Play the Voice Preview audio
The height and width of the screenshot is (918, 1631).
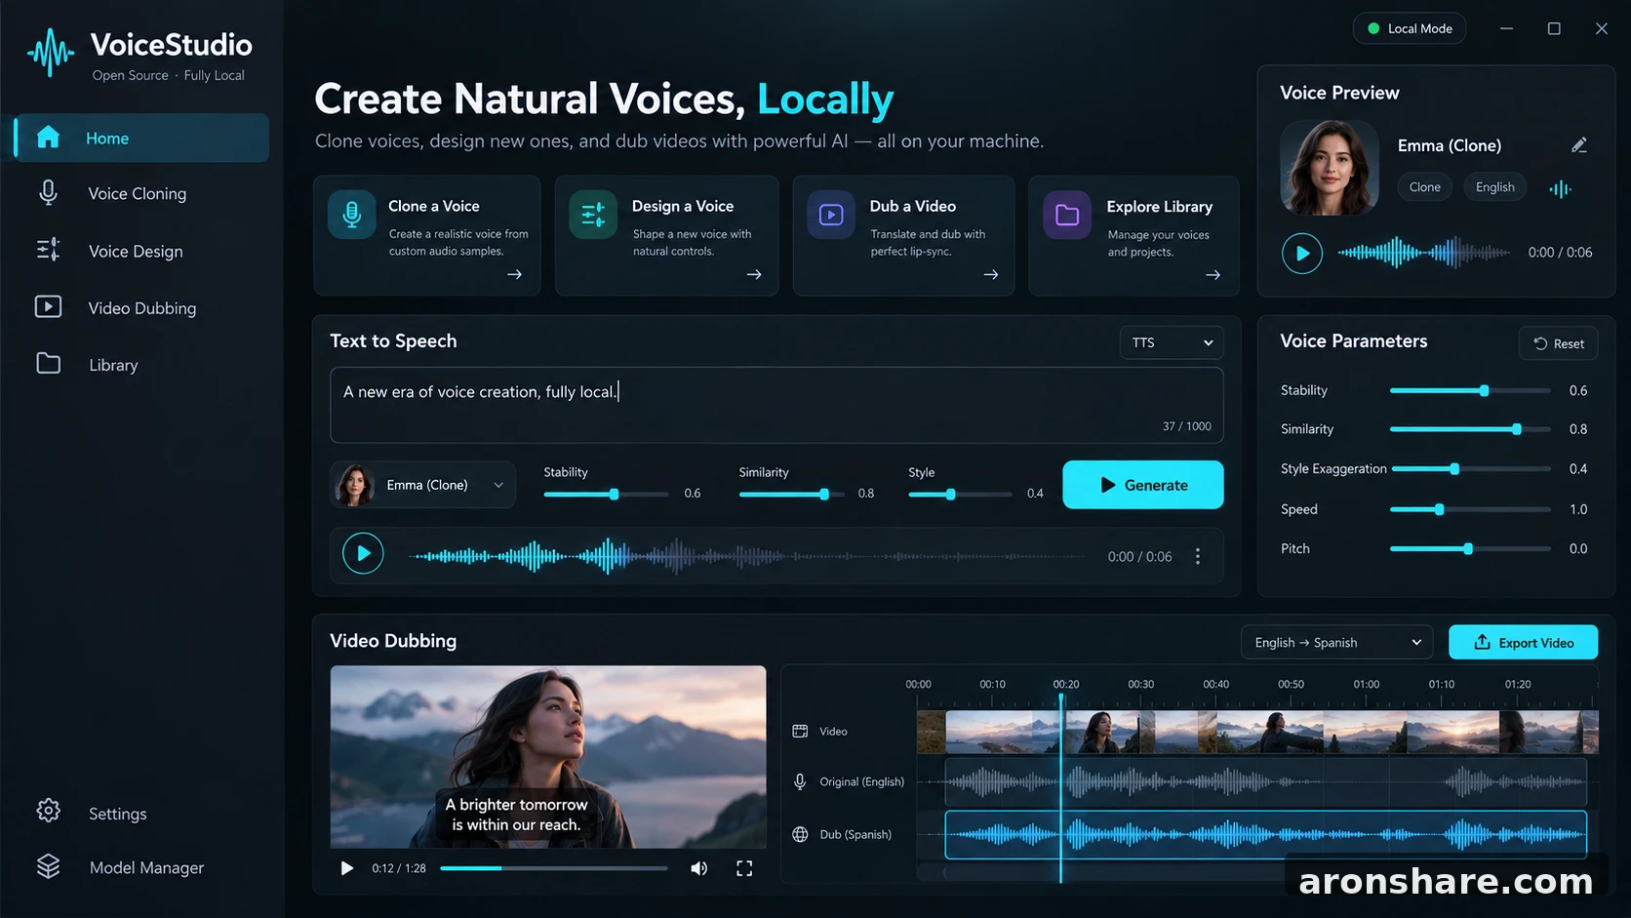[x=1302, y=254]
